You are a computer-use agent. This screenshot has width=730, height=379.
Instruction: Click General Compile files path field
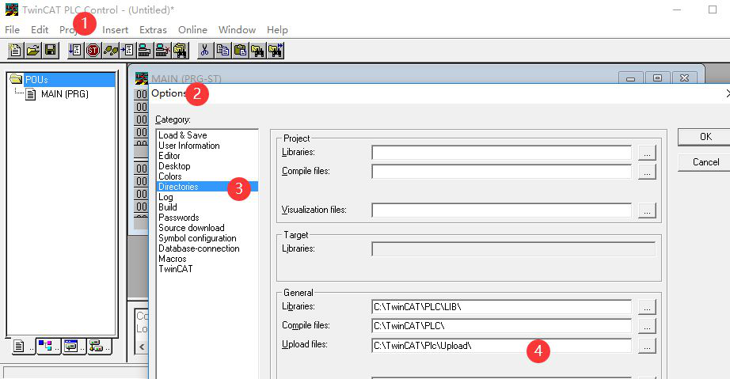[x=501, y=326]
